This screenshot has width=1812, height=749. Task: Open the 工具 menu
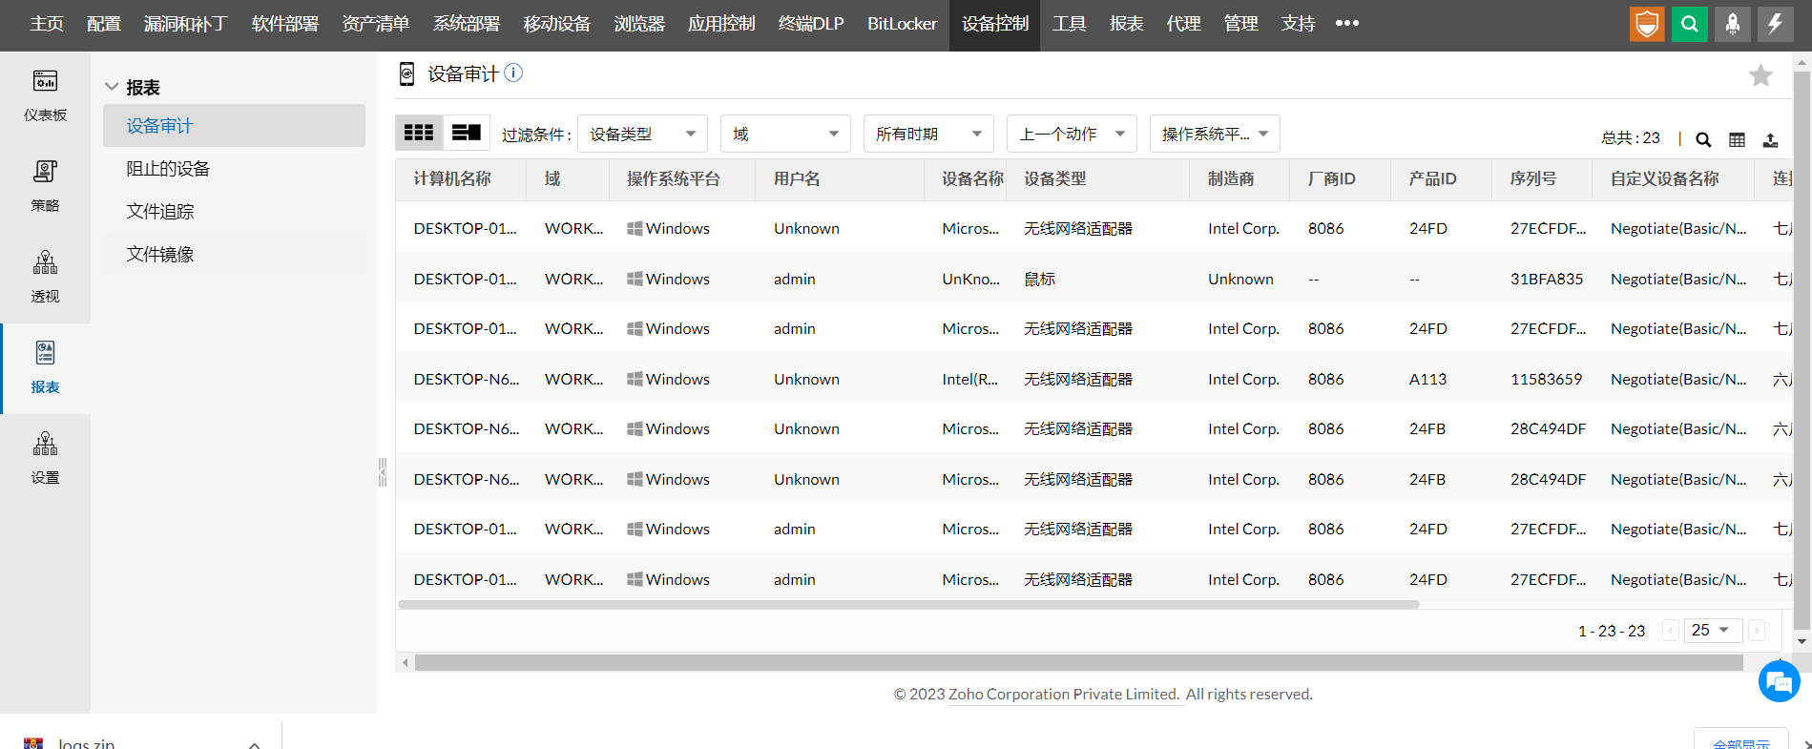[x=1069, y=24]
